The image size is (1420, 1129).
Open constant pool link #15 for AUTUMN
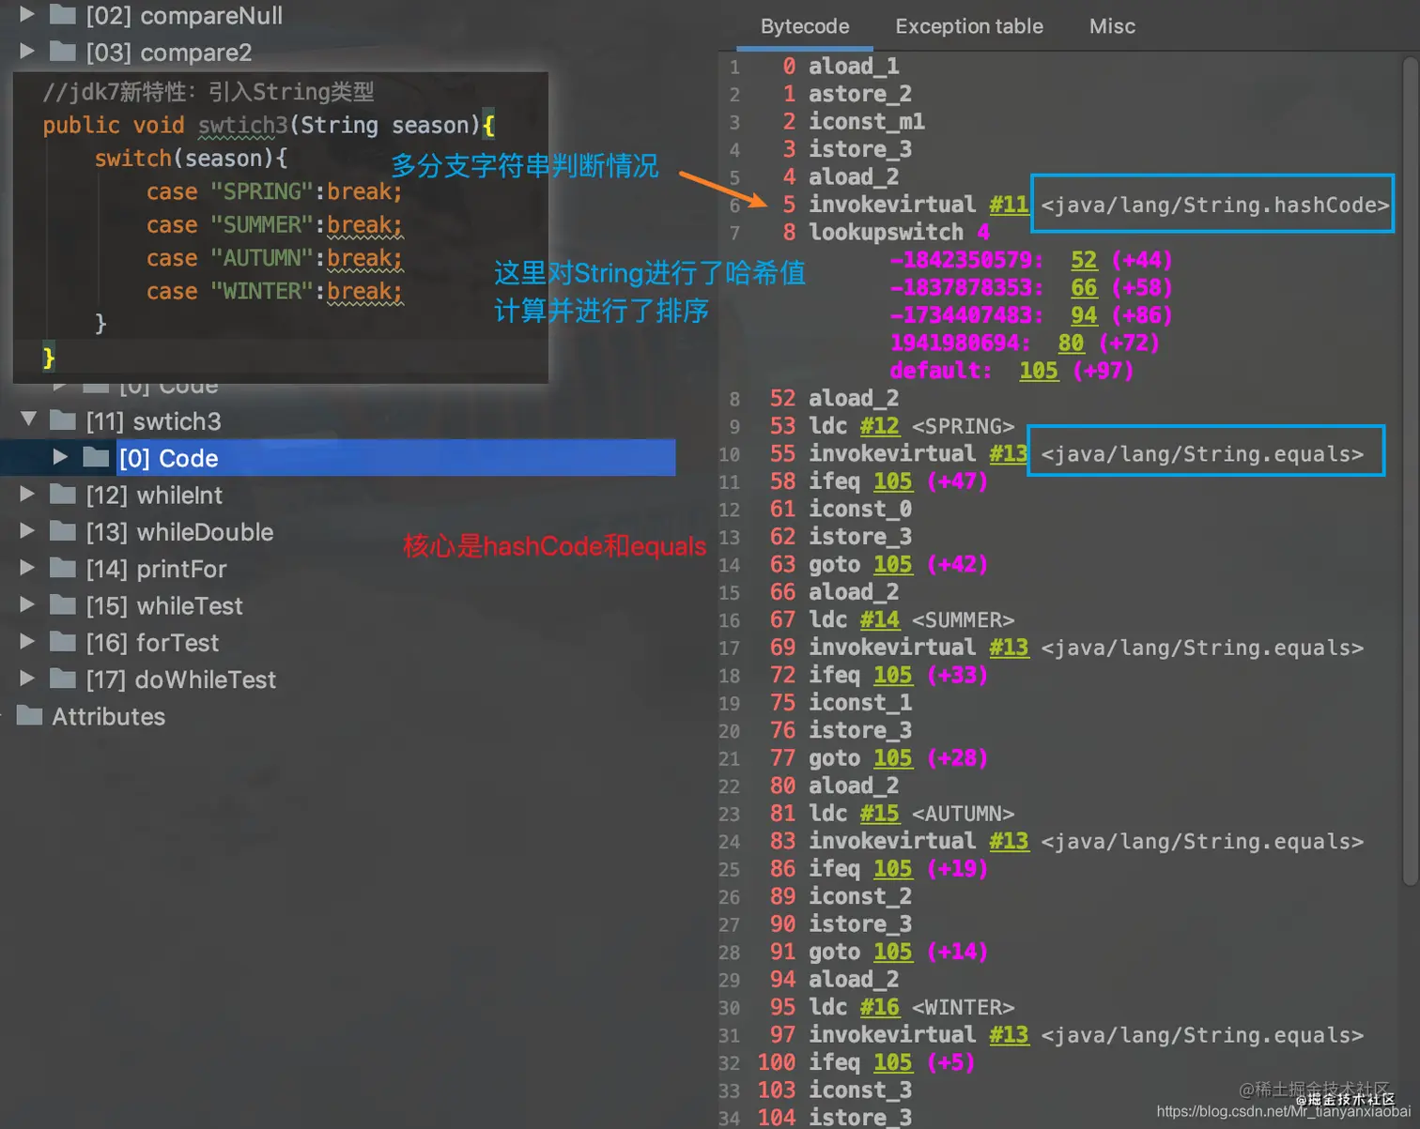(879, 814)
